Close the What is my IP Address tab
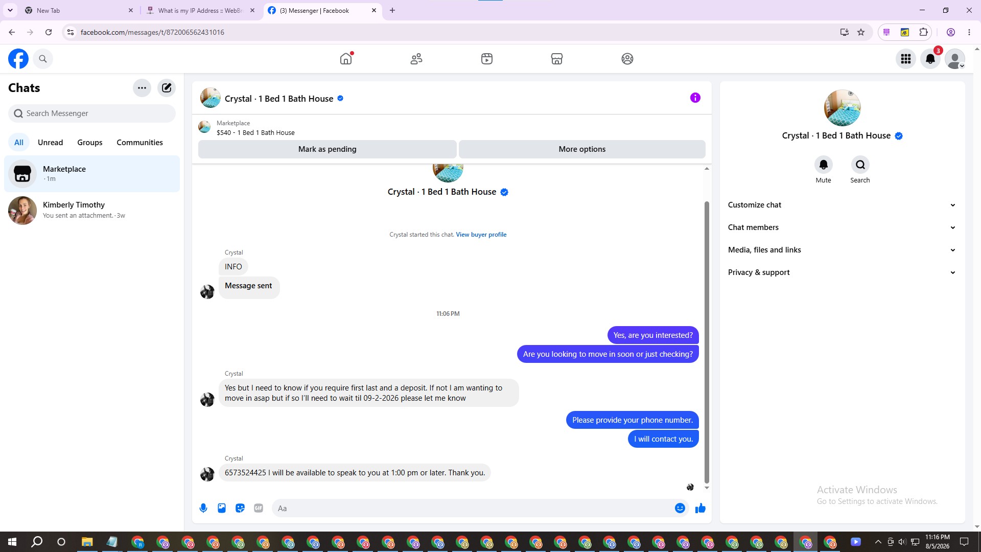 [x=252, y=10]
